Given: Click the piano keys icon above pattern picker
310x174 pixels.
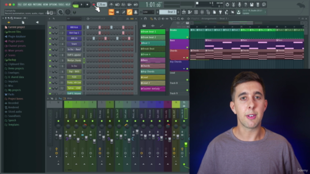Looking at the screenshot, I should (x=144, y=26).
